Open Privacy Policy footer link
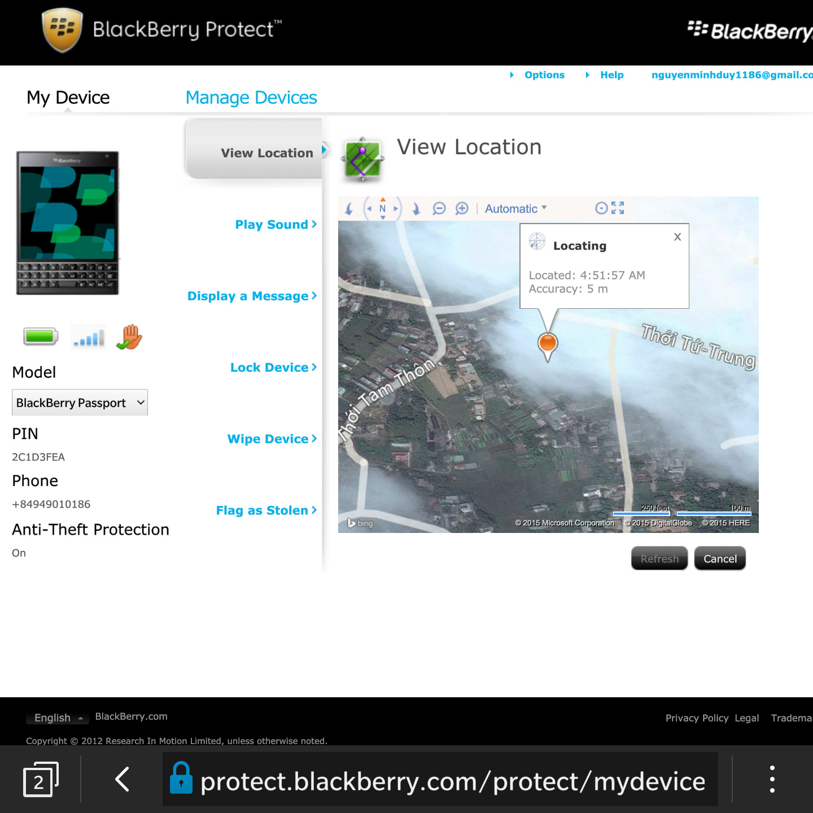 [x=697, y=718]
